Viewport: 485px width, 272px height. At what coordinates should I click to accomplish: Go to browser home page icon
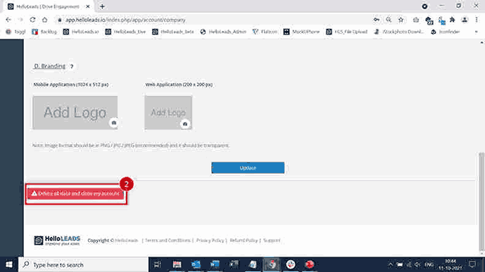click(45, 20)
